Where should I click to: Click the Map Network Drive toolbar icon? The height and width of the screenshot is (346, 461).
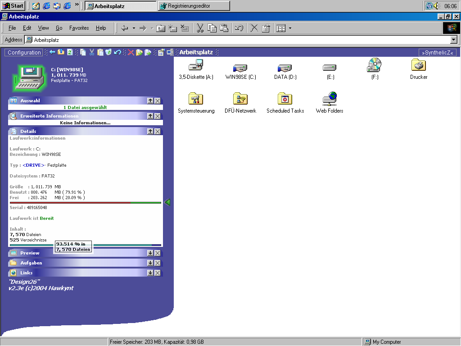(172, 28)
